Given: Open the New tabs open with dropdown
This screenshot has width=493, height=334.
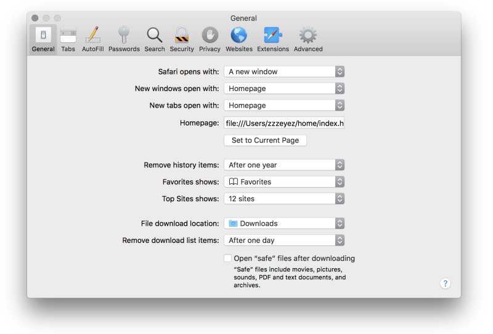Looking at the screenshot, I should (284, 105).
